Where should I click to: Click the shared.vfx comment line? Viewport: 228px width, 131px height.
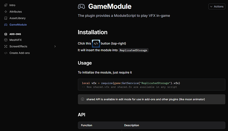130,87
